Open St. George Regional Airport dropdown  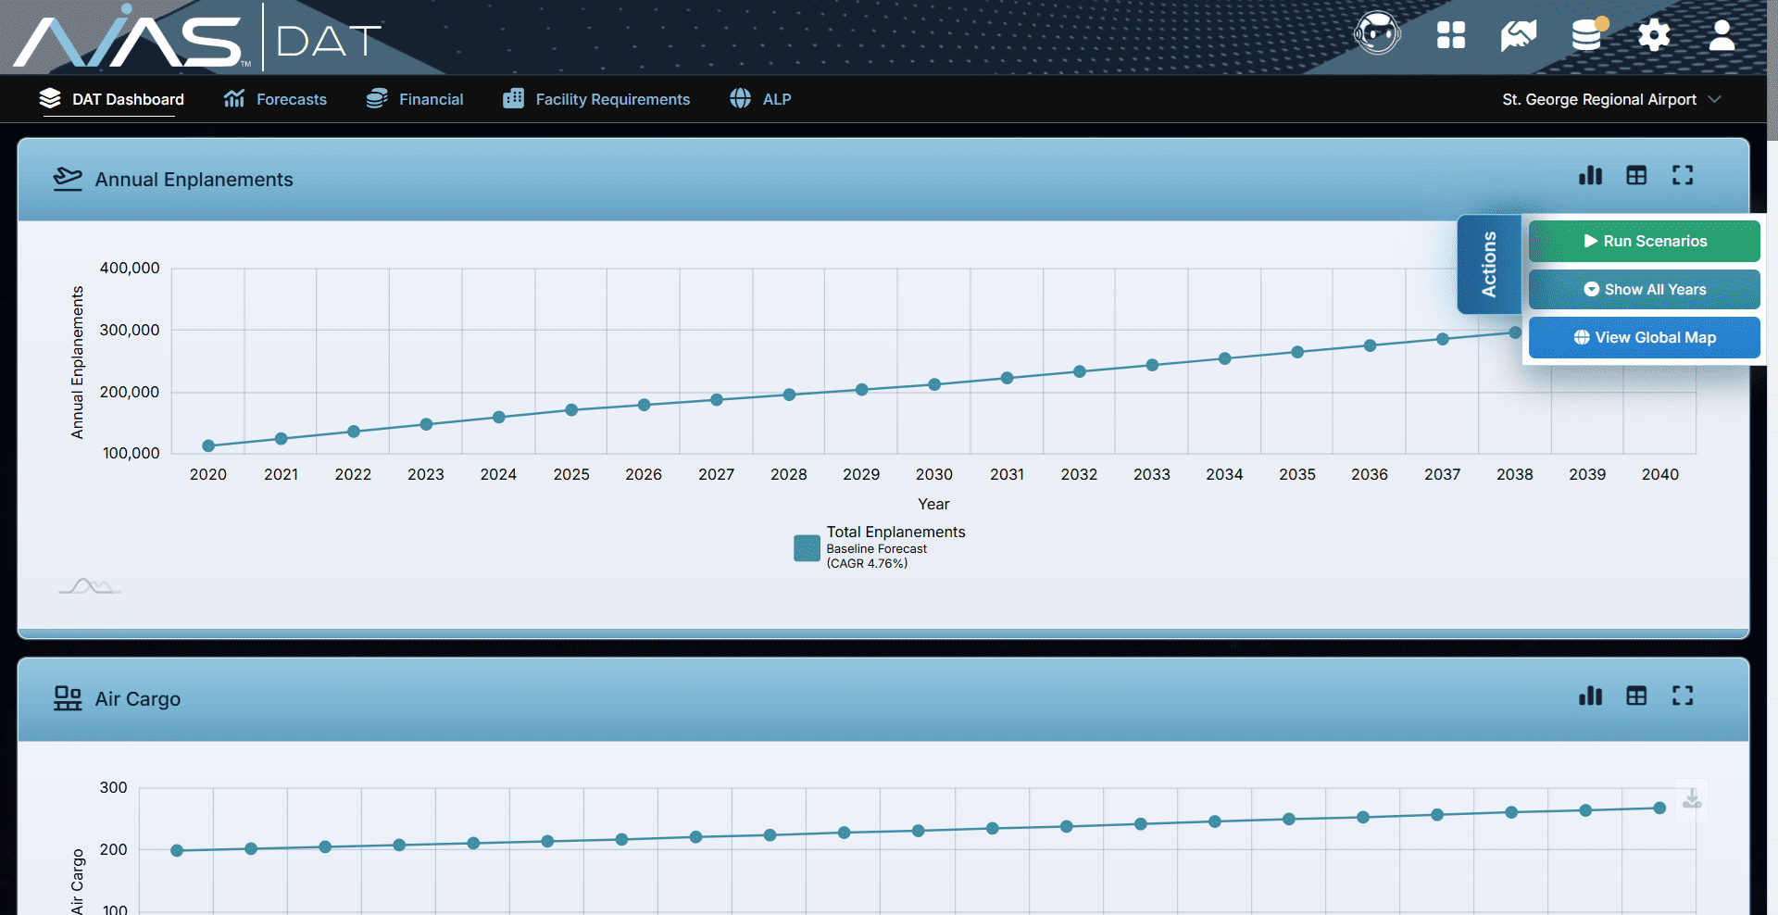tap(1611, 99)
